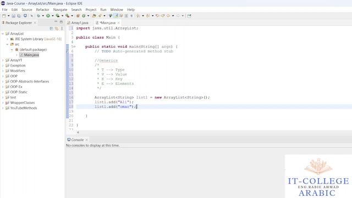The width and height of the screenshot is (352, 198).
Task: Toggle Mark Occurrences in toolbar
Action: (x=111, y=16)
